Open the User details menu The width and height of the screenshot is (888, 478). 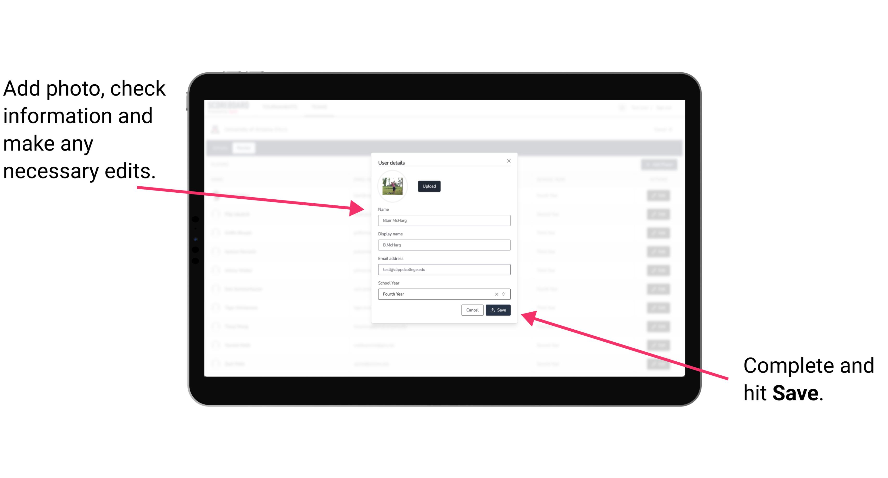[392, 161]
